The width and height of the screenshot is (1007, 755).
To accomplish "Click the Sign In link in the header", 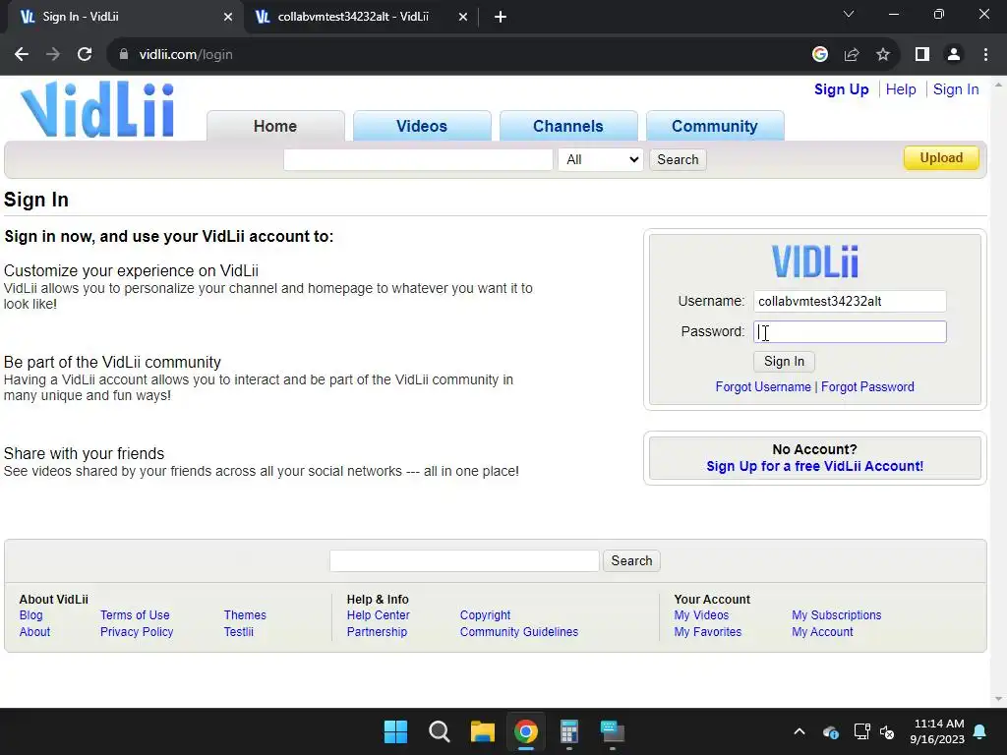I will 956,89.
